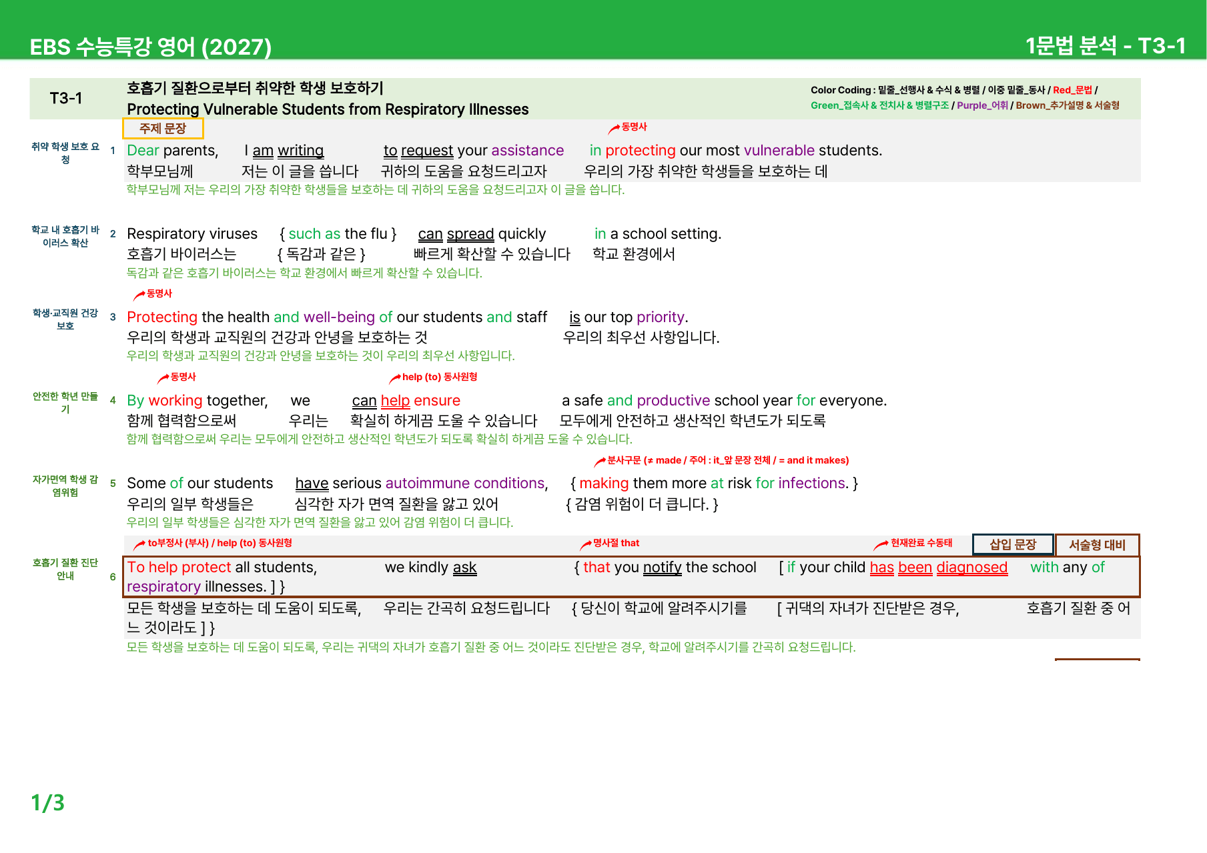Click the underlined 'can spread' in sentence 2
Screen dimensions: 1207x853
(x=456, y=234)
